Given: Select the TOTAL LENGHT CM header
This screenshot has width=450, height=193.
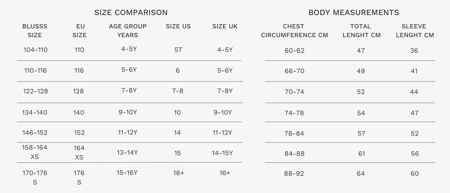Looking at the screenshot, I should pos(361,31).
